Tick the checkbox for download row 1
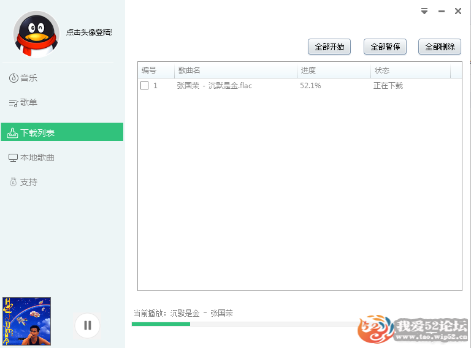Image resolution: width=471 pixels, height=348 pixels. click(145, 86)
